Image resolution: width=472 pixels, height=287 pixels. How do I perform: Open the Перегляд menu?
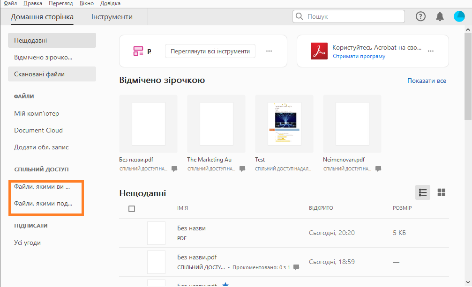click(61, 3)
